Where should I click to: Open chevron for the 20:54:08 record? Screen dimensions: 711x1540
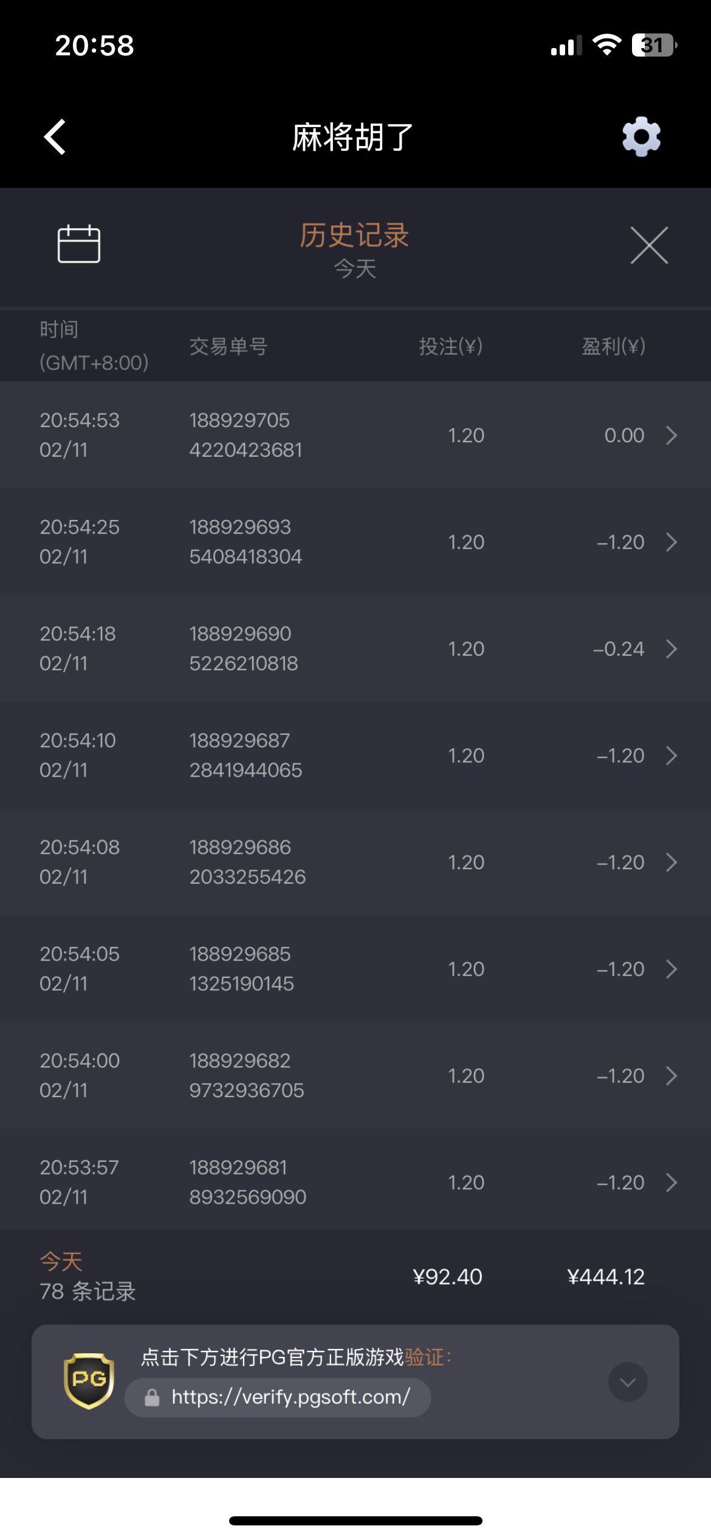(671, 862)
